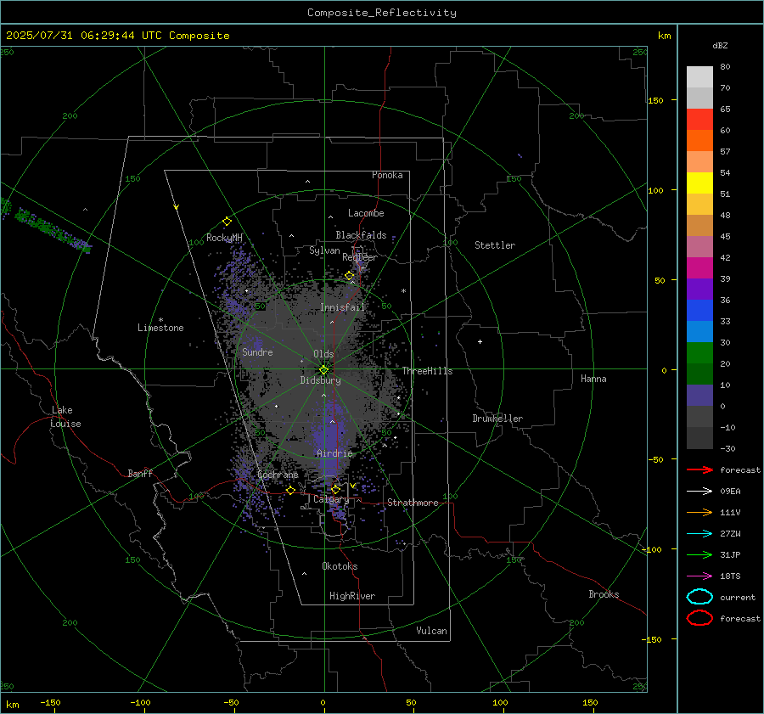Click the ThreeHills label on the map

427,371
